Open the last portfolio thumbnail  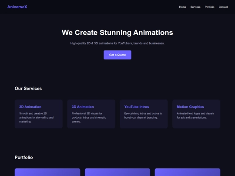click(x=188, y=172)
